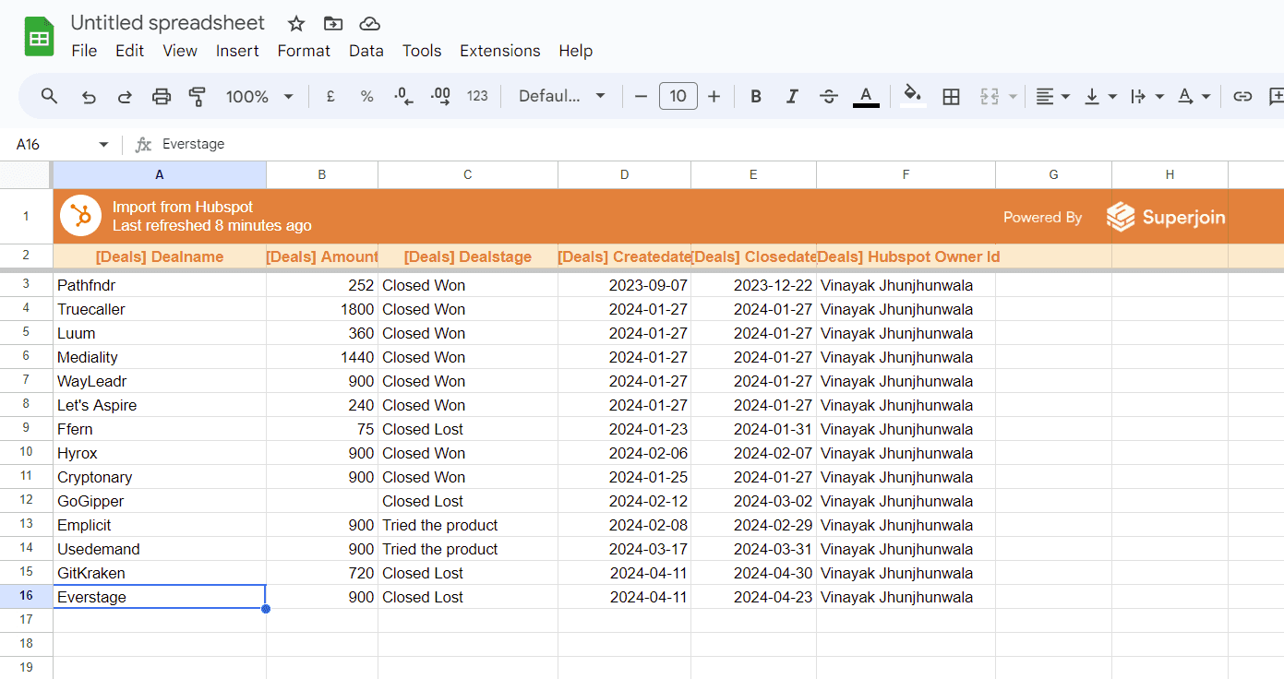Click the HubSpot logo in banner
The image size is (1284, 679).
tap(80, 217)
